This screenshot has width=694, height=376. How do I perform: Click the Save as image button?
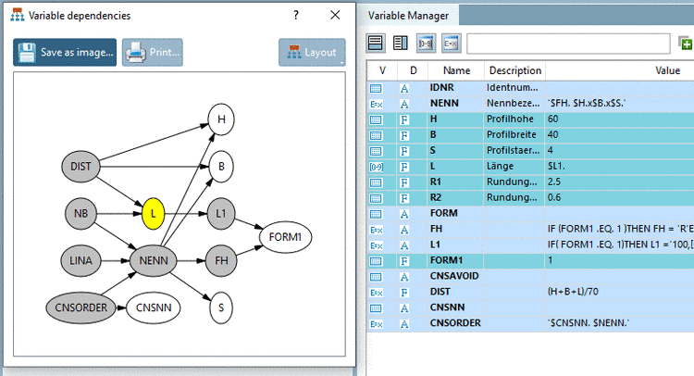coord(65,52)
